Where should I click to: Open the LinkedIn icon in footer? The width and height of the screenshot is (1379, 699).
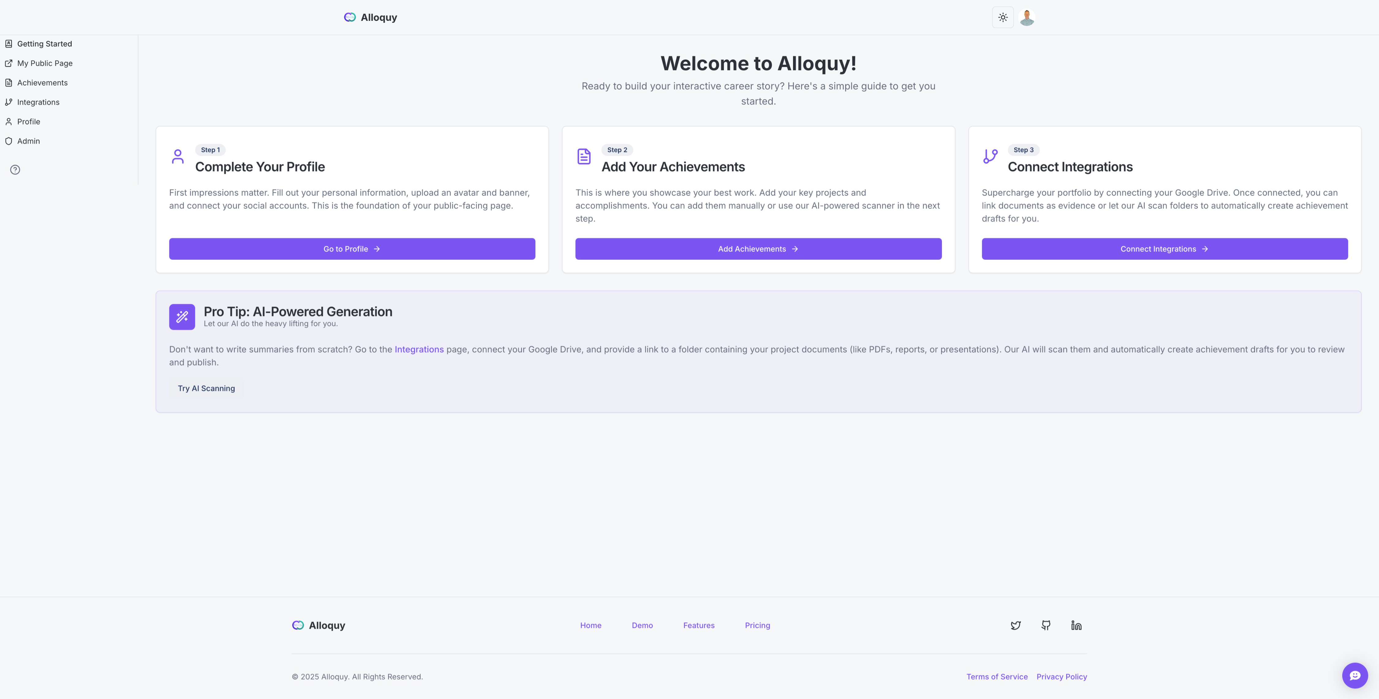click(1076, 625)
